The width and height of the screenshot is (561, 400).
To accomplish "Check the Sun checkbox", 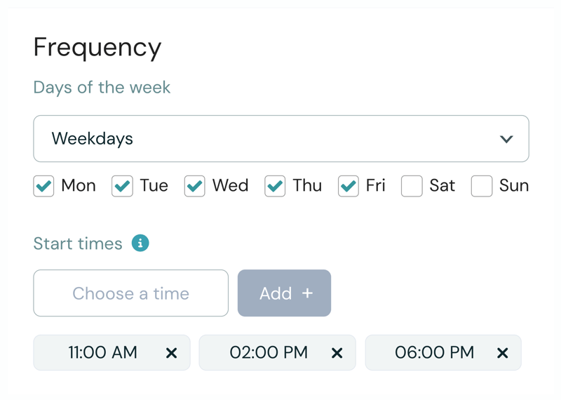I will pos(482,186).
